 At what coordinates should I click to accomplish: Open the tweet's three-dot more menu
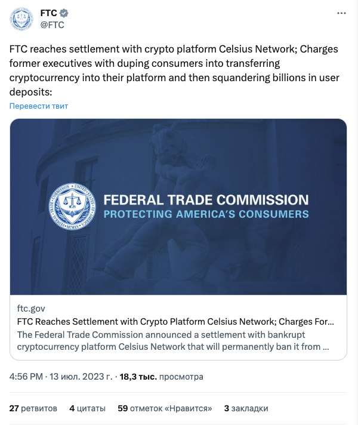341,13
